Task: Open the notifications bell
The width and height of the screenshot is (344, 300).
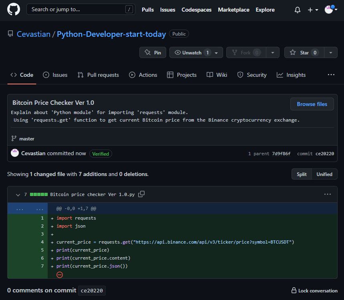Action: (x=298, y=10)
